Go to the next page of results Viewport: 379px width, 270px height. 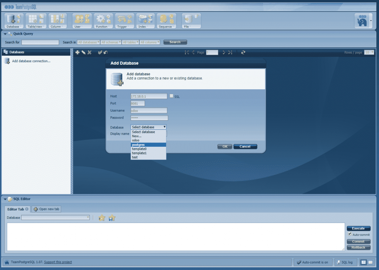click(x=224, y=52)
